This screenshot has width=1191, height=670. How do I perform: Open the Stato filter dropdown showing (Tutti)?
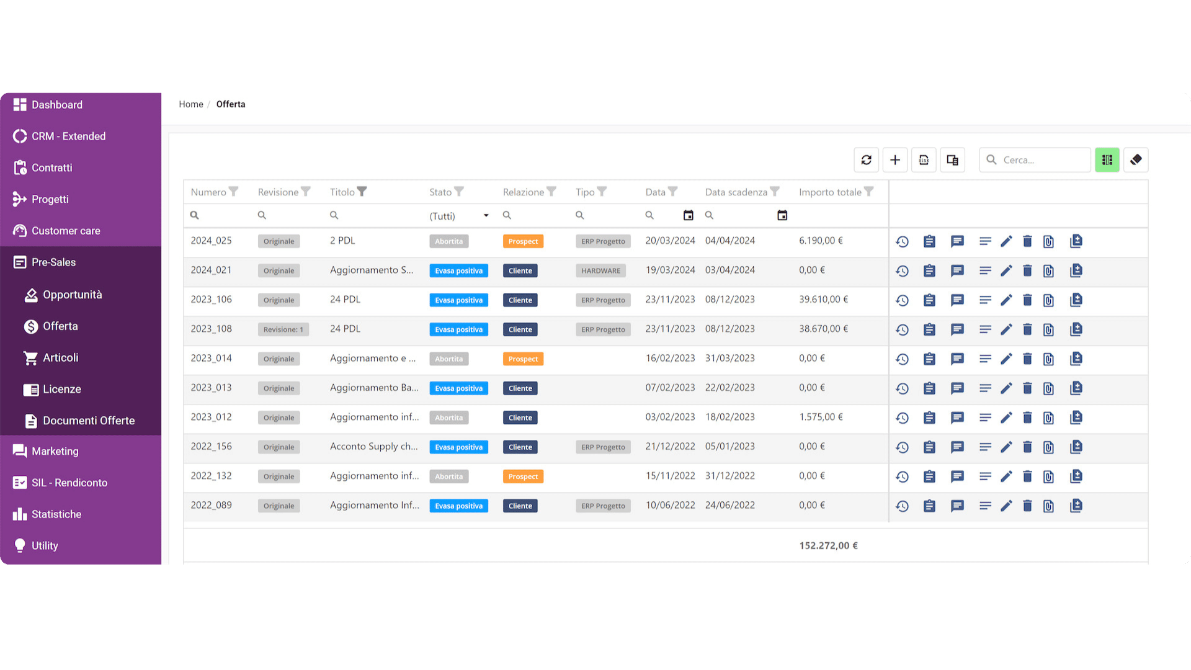459,216
